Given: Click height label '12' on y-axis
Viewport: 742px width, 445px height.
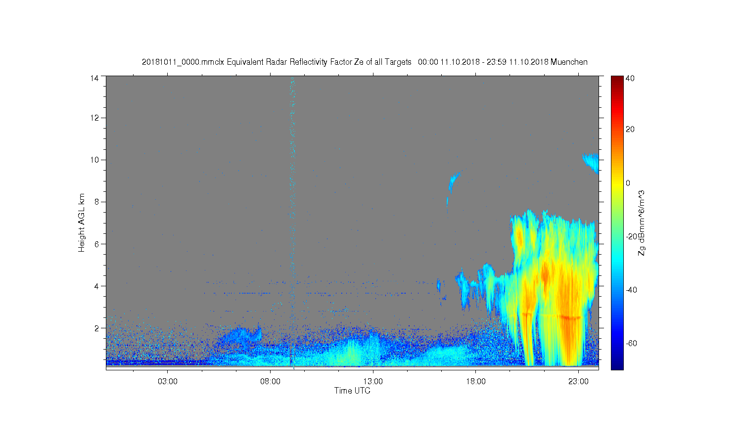Looking at the screenshot, I should pyautogui.click(x=94, y=118).
